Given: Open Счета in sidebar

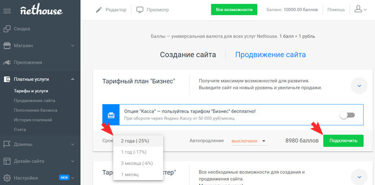Looking at the screenshot, I should 20,130.
